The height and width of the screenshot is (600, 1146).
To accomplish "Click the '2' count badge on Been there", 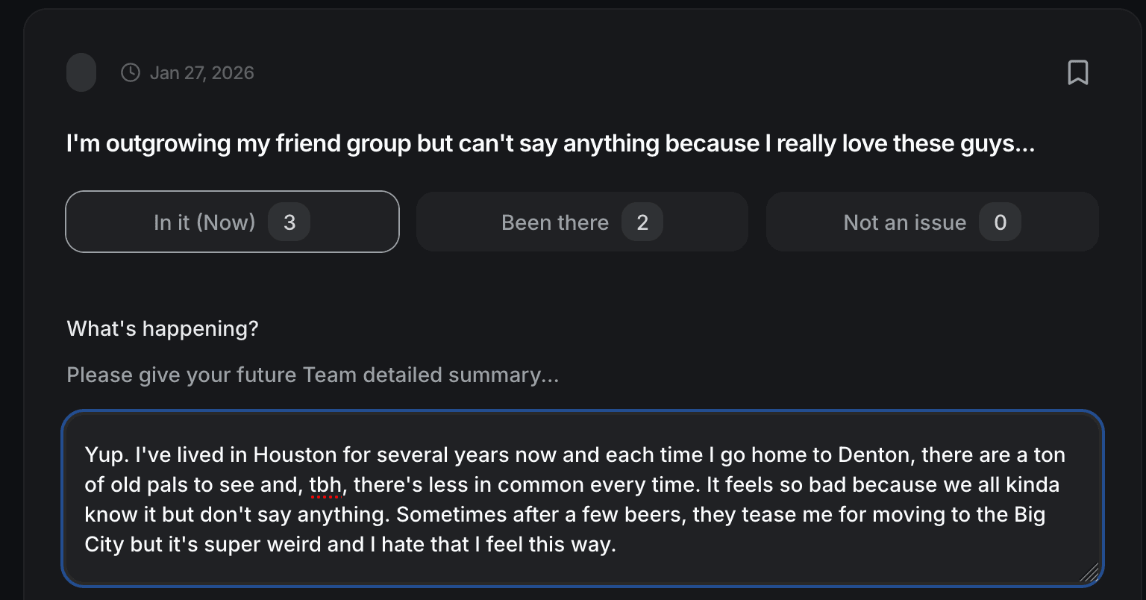I will coord(642,222).
